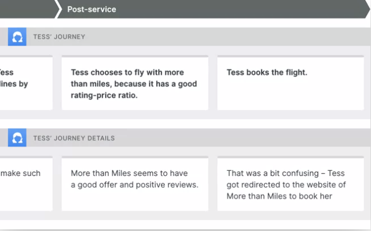Click the 'More than Miles to book her' text
This screenshot has width=371, height=231.
[x=280, y=196]
